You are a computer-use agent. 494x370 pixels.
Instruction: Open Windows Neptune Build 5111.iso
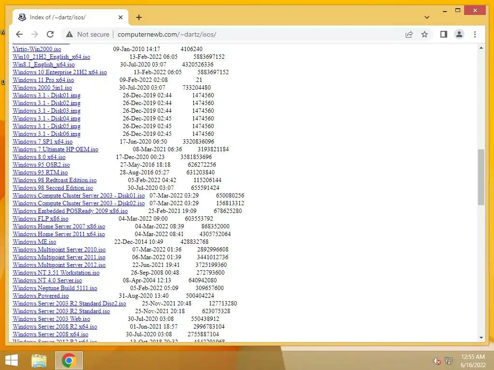[55, 288]
